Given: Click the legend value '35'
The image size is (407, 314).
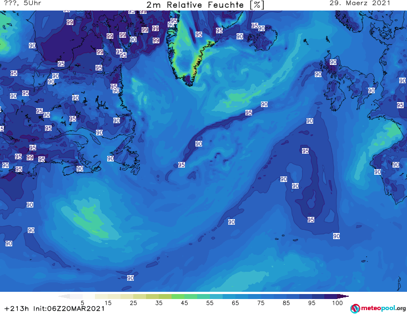Looking at the screenshot, I should click(x=159, y=303).
